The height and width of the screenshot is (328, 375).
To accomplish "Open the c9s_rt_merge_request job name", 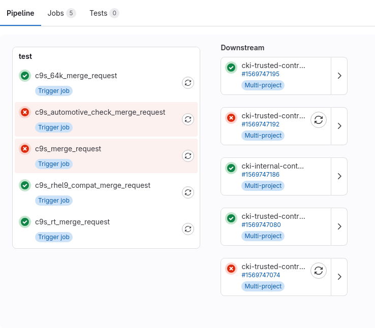I will click(72, 222).
